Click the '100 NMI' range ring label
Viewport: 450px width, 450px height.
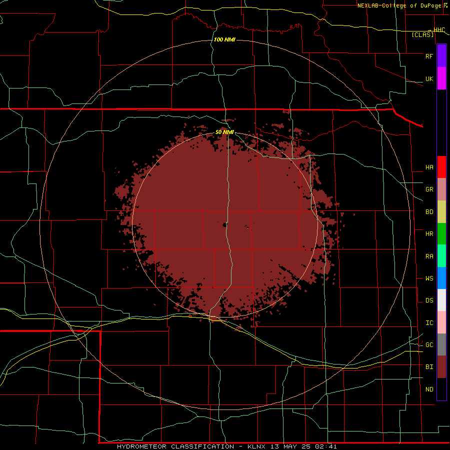coord(224,39)
